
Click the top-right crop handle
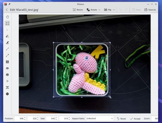click(x=110, y=43)
